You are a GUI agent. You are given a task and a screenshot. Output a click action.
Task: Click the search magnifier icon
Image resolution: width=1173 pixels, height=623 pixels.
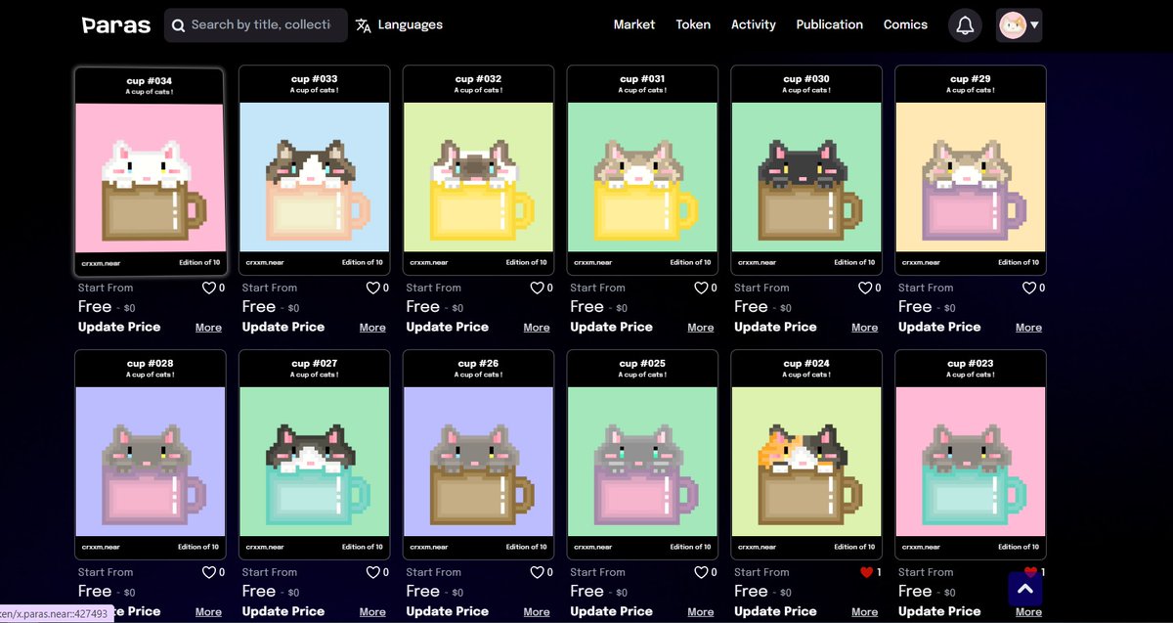[x=178, y=25]
